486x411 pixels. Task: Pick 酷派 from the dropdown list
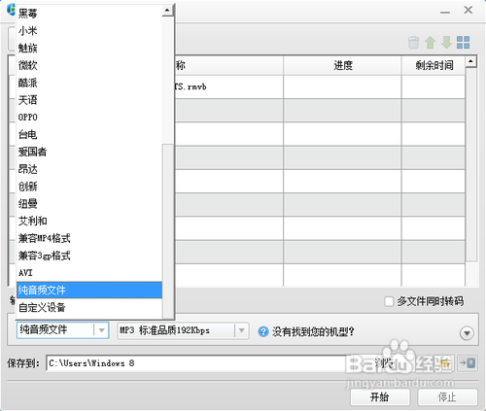89,83
